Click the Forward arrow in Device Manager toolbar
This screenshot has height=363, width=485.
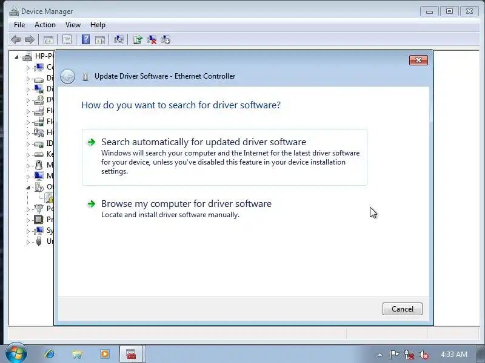[29, 39]
